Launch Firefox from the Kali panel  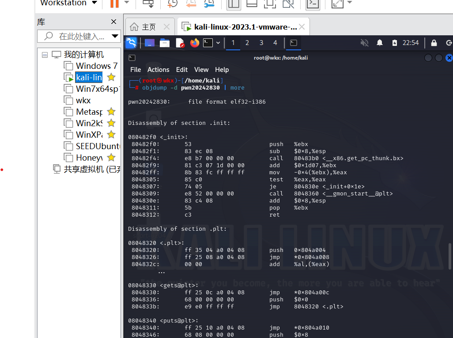[195, 43]
